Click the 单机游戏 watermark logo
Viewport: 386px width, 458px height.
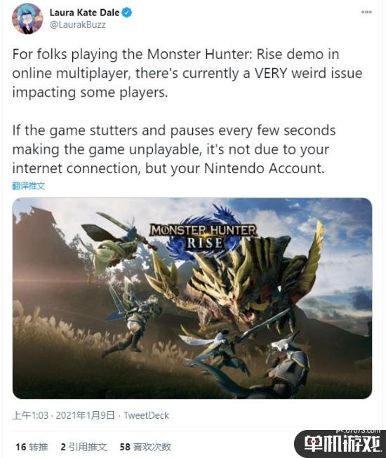tap(340, 444)
